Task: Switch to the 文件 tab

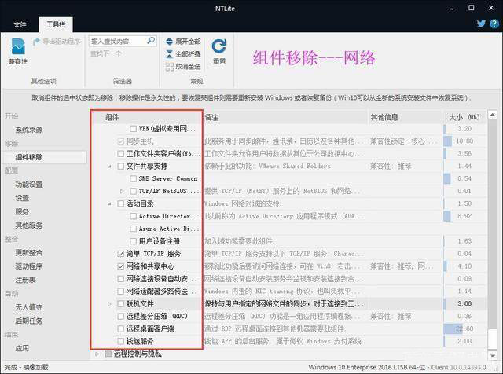Action: [x=20, y=24]
